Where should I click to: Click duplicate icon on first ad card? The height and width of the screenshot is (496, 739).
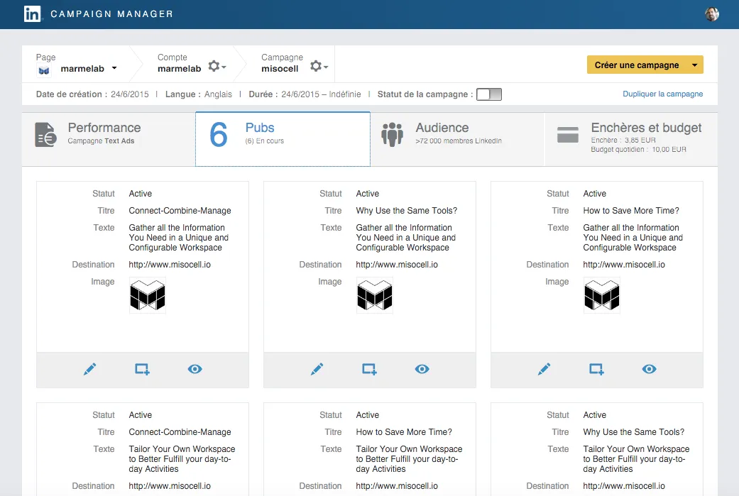[x=142, y=369]
